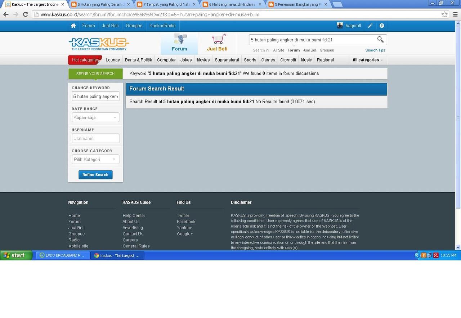
Task: Open Jokes category
Action: click(186, 60)
